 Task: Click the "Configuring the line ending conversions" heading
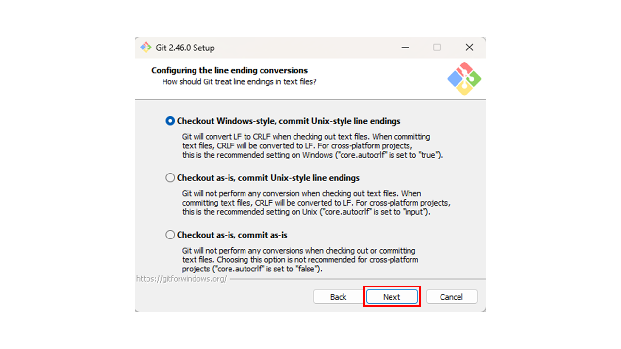click(229, 70)
